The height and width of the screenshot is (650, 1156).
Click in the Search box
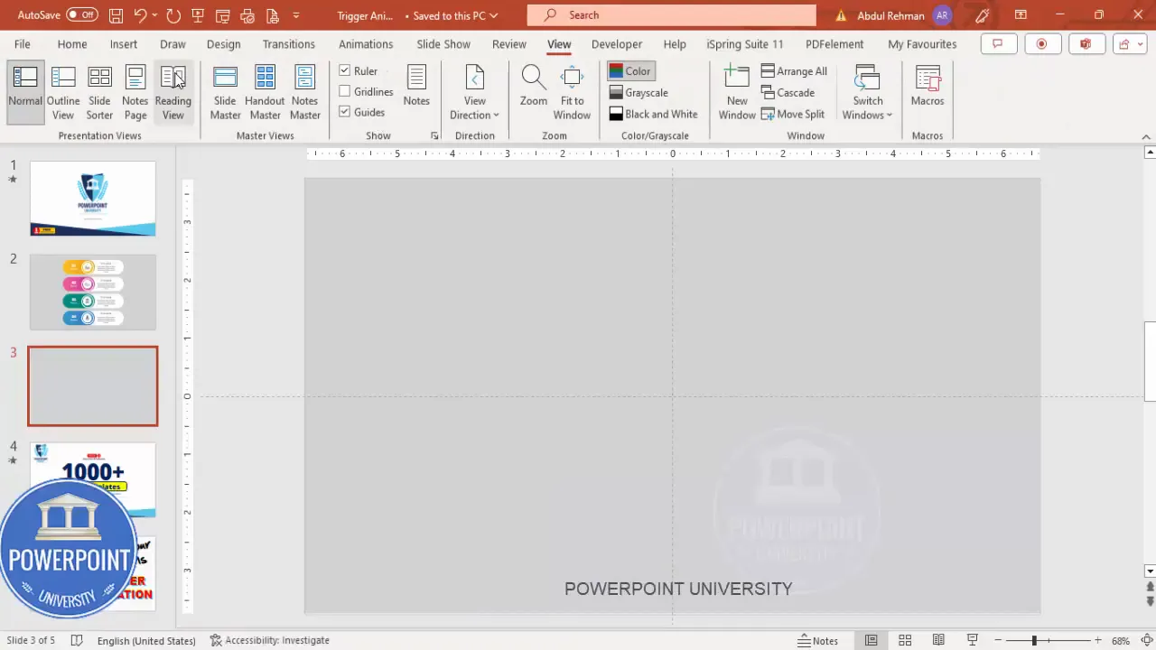point(671,15)
